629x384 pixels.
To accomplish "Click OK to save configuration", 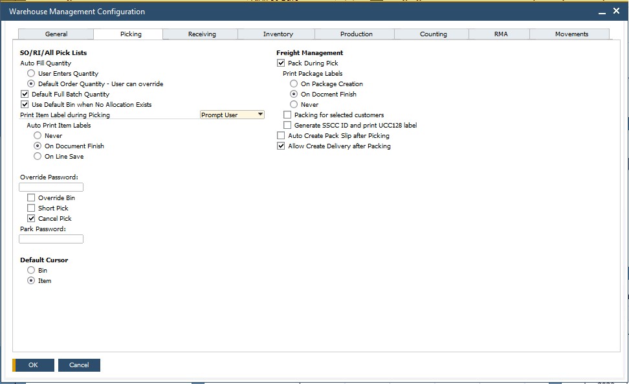I will [34, 365].
